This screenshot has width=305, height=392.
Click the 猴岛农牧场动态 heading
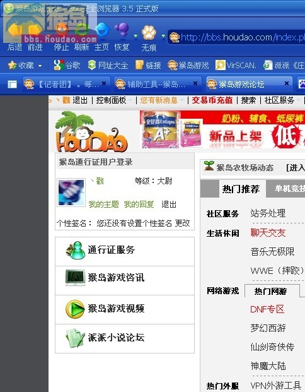tap(245, 167)
